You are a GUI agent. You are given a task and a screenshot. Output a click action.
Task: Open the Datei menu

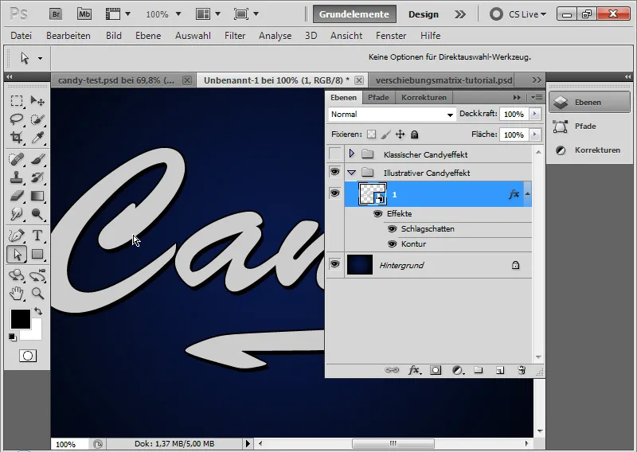(21, 36)
